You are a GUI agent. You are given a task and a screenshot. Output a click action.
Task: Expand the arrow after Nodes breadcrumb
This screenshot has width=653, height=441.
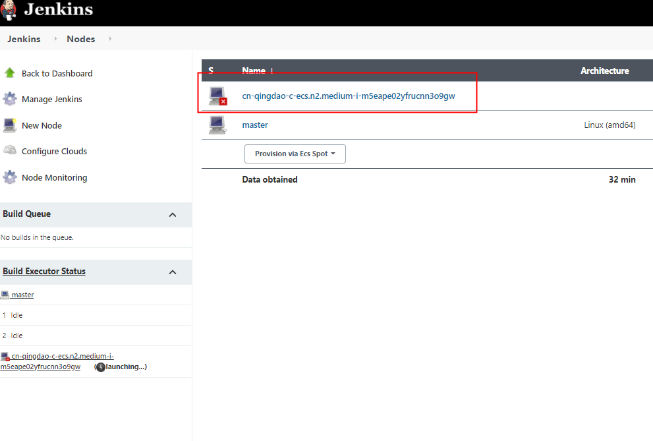pos(110,39)
